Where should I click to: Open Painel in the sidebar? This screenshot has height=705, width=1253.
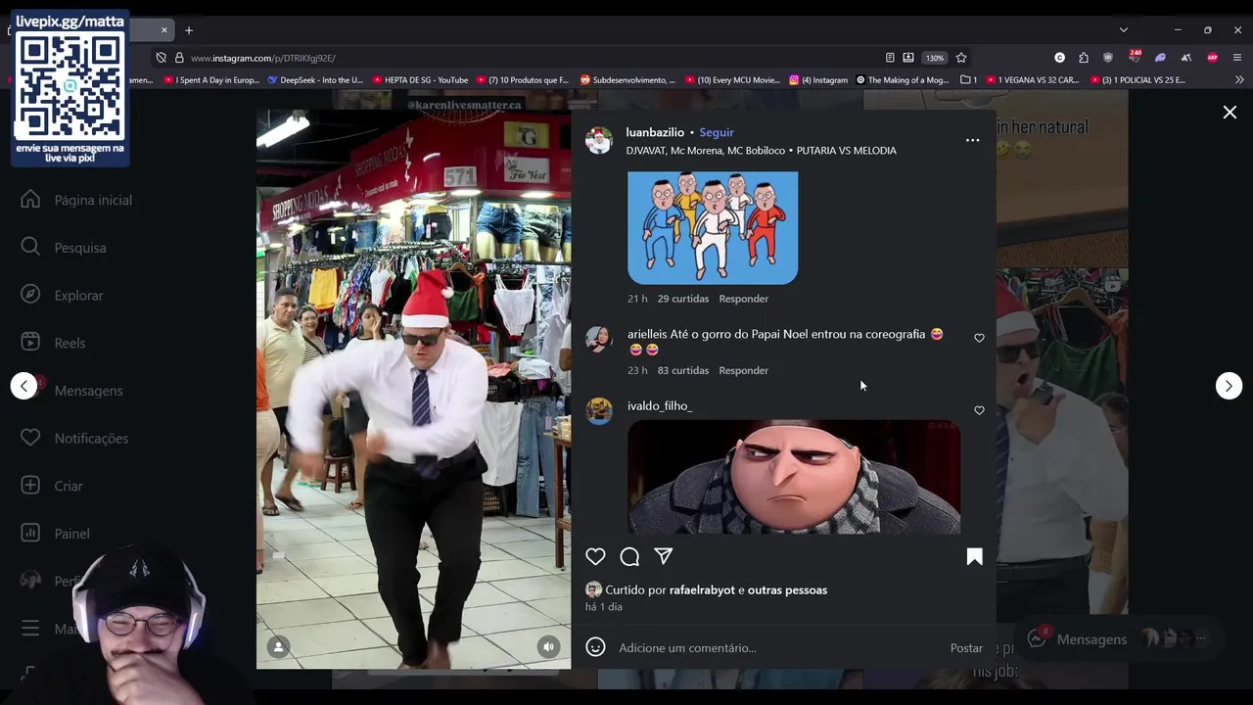pyautogui.click(x=56, y=534)
